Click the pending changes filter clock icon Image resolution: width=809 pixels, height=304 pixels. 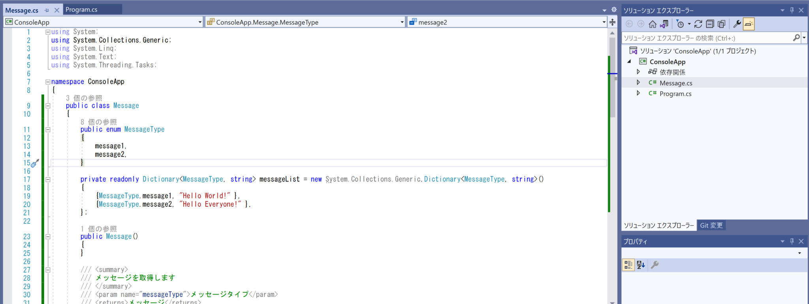[680, 24]
